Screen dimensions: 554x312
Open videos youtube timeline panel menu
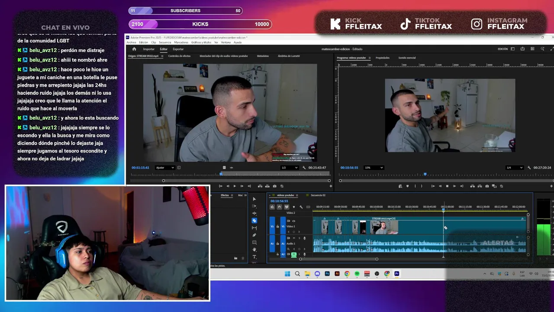pos(297,195)
